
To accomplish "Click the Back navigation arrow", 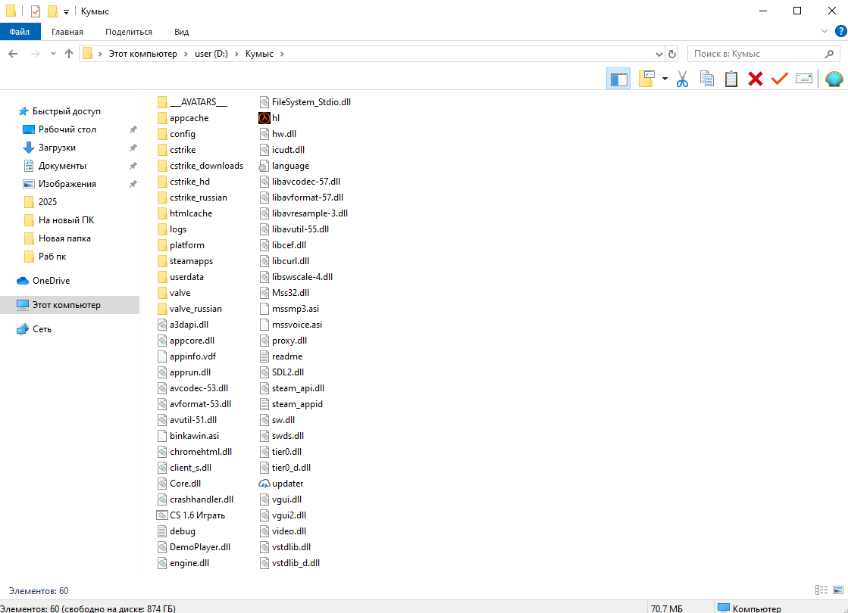I will click(x=13, y=54).
